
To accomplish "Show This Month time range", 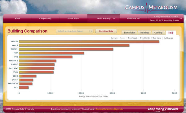I will pos(145,38).
